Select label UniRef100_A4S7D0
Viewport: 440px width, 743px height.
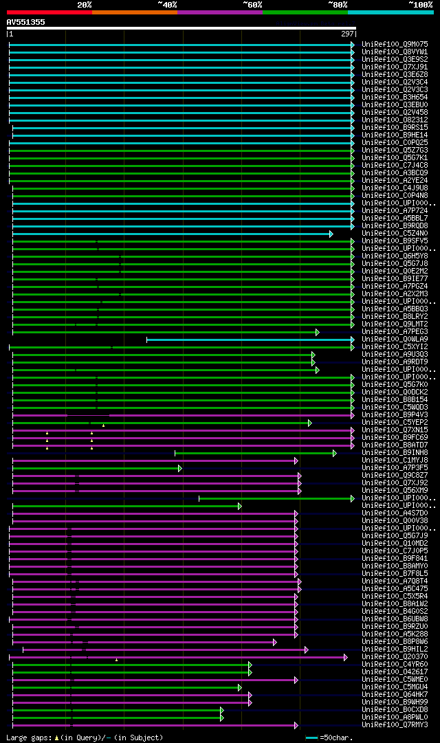coord(395,513)
